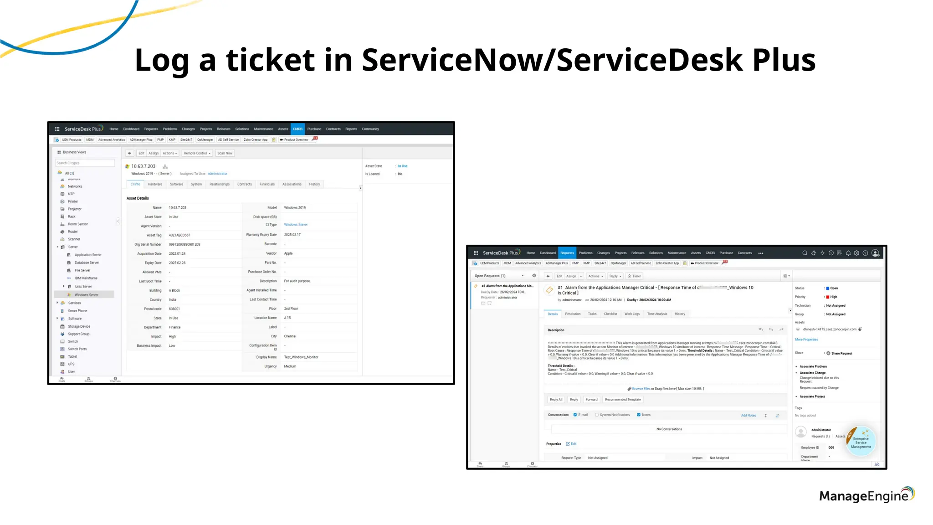Open the user profile avatar in header
The image size is (933, 525).
click(876, 253)
